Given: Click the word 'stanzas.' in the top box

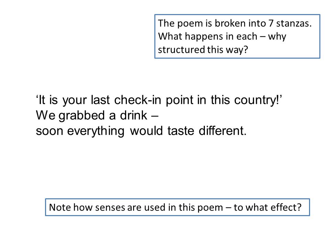Looking at the screenshot, I should (294, 23).
